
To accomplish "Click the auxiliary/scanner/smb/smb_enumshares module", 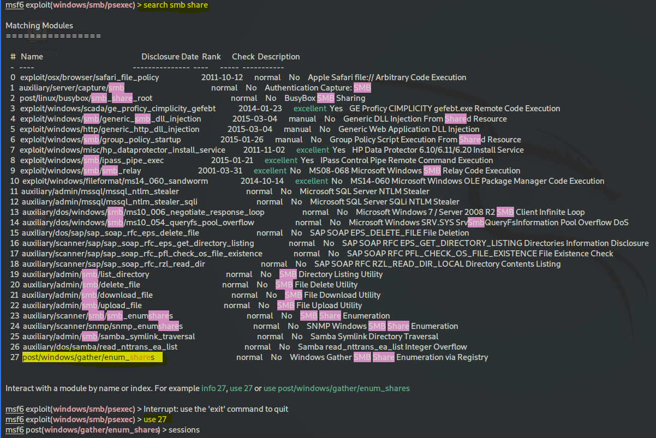I will (98, 316).
